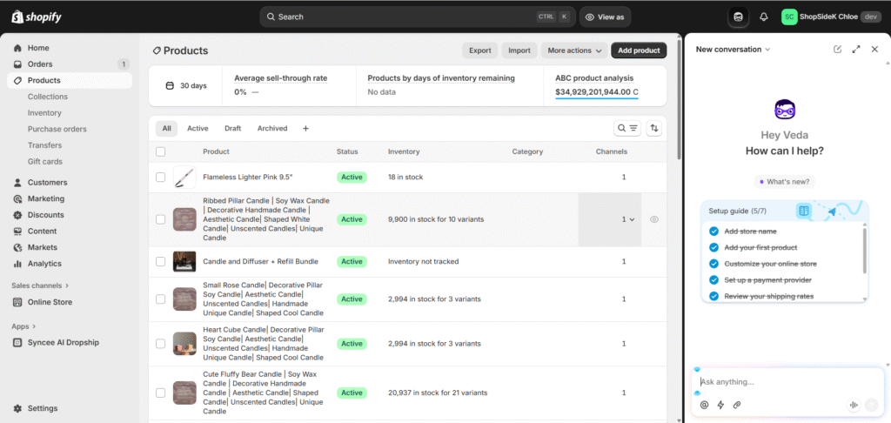This screenshot has width=891, height=423.
Task: Click the Marketing target icon
Action: coord(17,199)
